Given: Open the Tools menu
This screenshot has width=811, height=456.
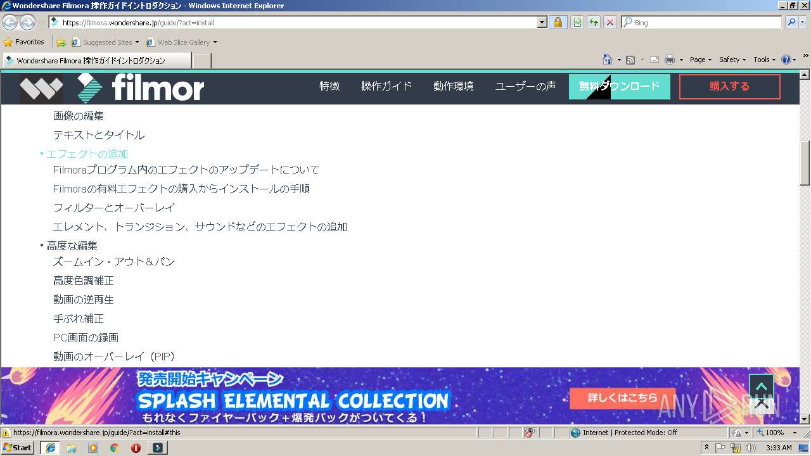Looking at the screenshot, I should tap(764, 60).
